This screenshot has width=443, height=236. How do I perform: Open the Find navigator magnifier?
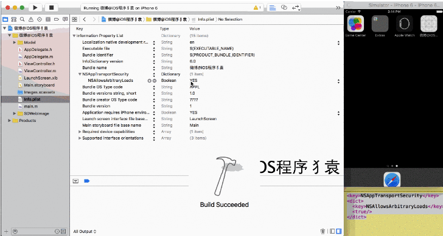tap(22, 19)
